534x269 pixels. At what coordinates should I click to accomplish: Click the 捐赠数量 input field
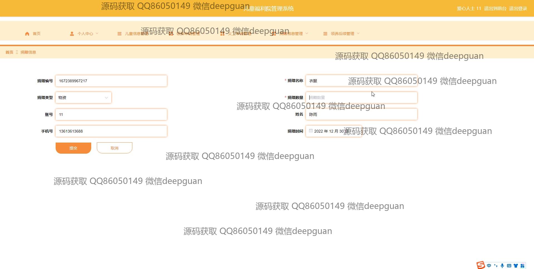pos(362,98)
